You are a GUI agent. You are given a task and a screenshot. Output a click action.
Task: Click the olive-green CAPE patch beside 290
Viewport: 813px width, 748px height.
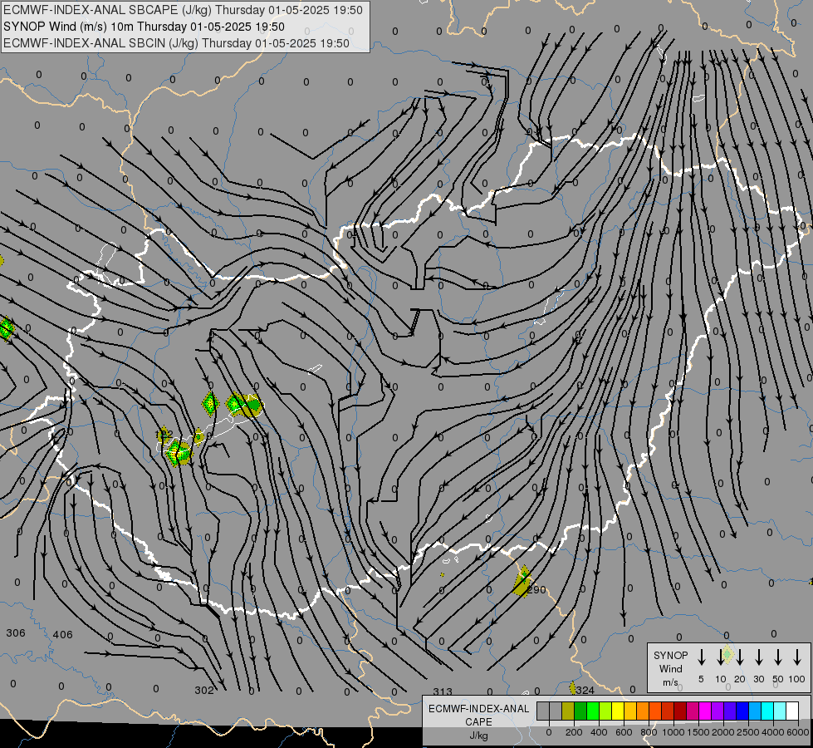click(x=522, y=582)
